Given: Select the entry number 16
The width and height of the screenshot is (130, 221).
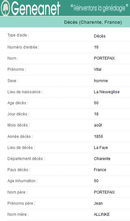Looking at the screenshot, I should pyautogui.click(x=96, y=47).
